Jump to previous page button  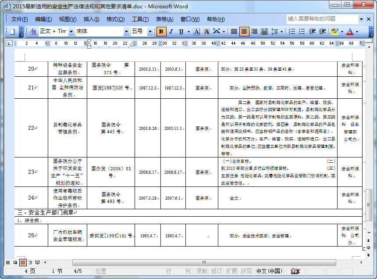coord(369,241)
